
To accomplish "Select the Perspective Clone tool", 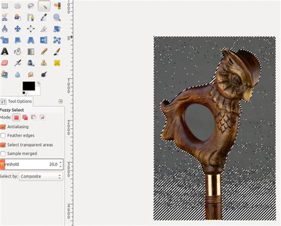I will 5,75.
